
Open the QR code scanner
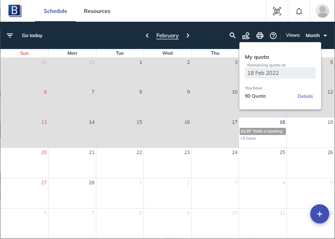tap(277, 11)
